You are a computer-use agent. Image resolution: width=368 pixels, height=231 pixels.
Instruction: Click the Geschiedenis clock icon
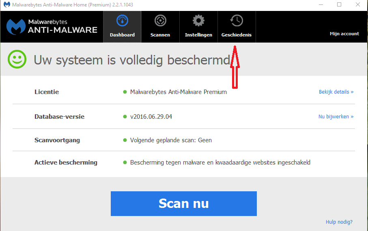[237, 21]
